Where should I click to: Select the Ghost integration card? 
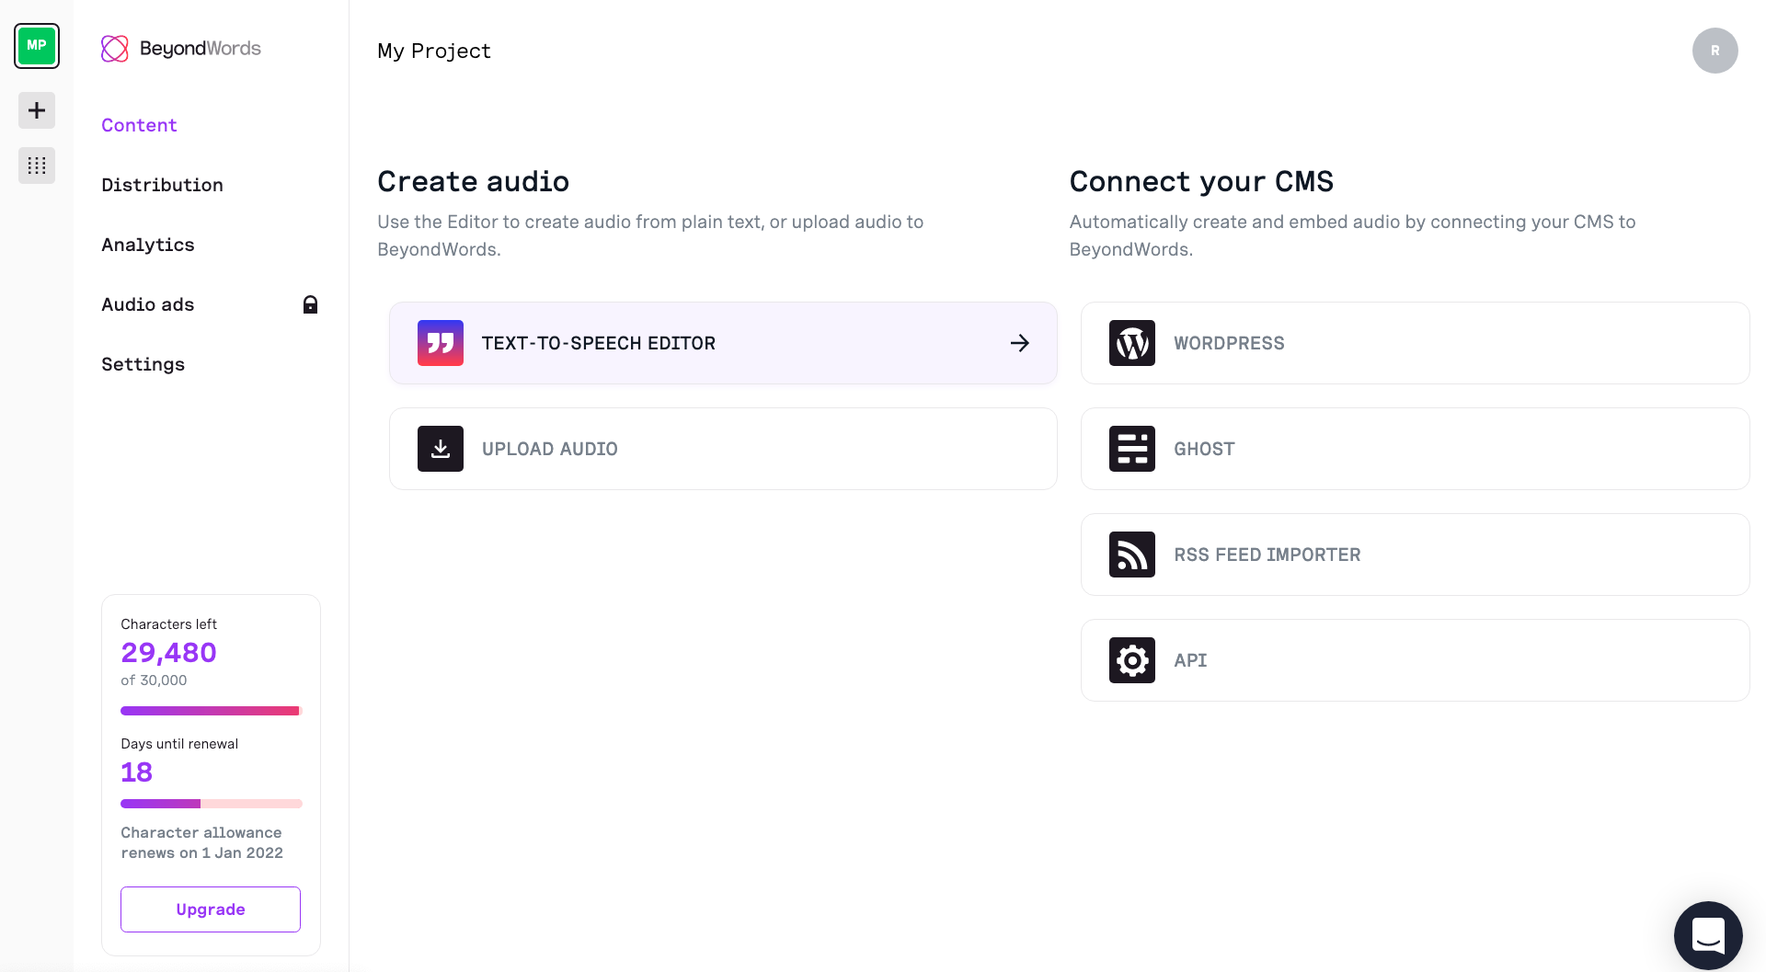1415,449
